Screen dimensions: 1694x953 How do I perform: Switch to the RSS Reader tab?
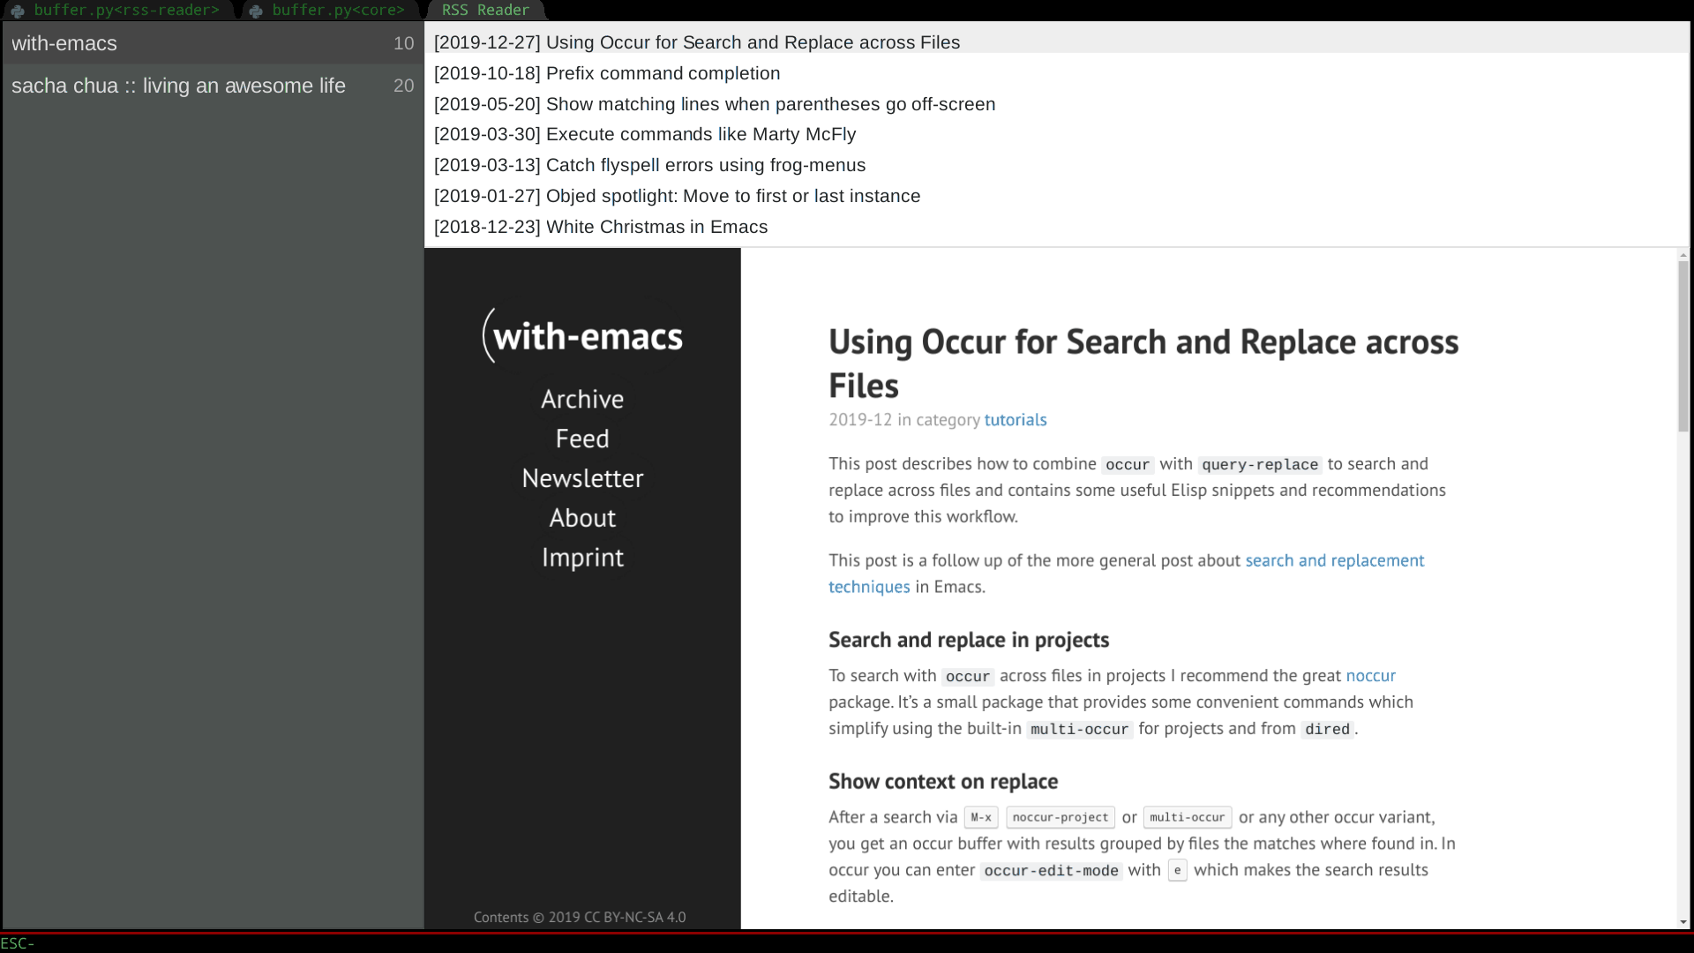tap(483, 11)
